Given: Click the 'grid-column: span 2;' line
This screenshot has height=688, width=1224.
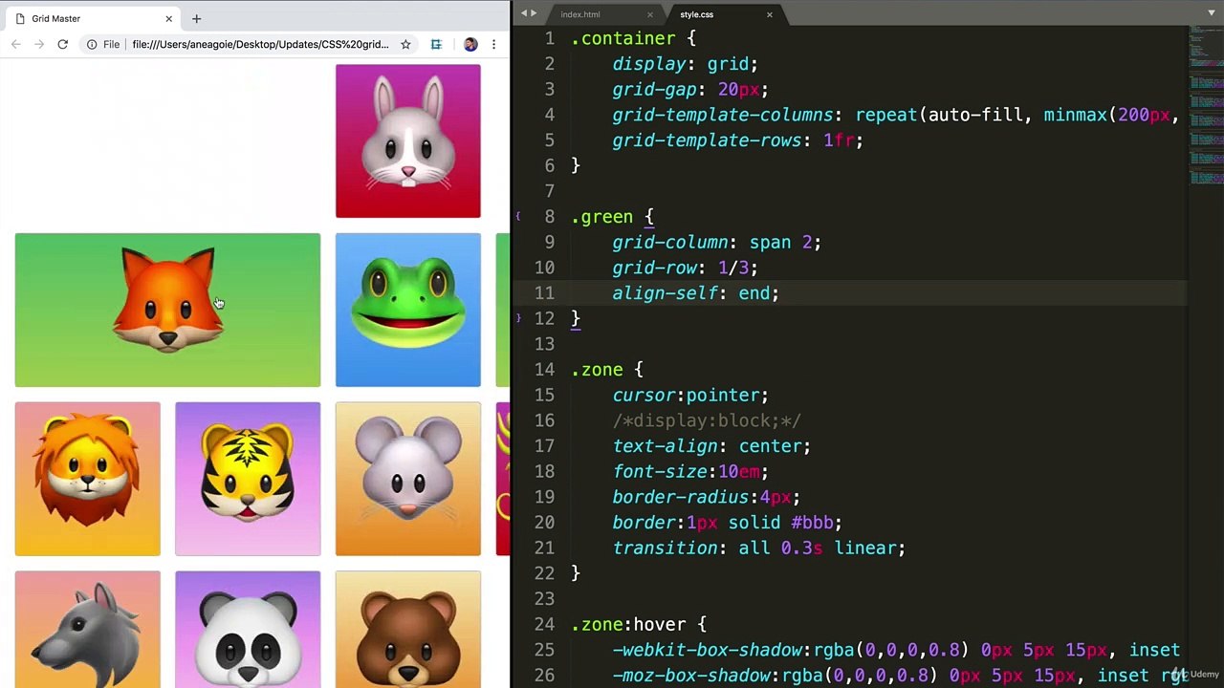Looking at the screenshot, I should (716, 243).
